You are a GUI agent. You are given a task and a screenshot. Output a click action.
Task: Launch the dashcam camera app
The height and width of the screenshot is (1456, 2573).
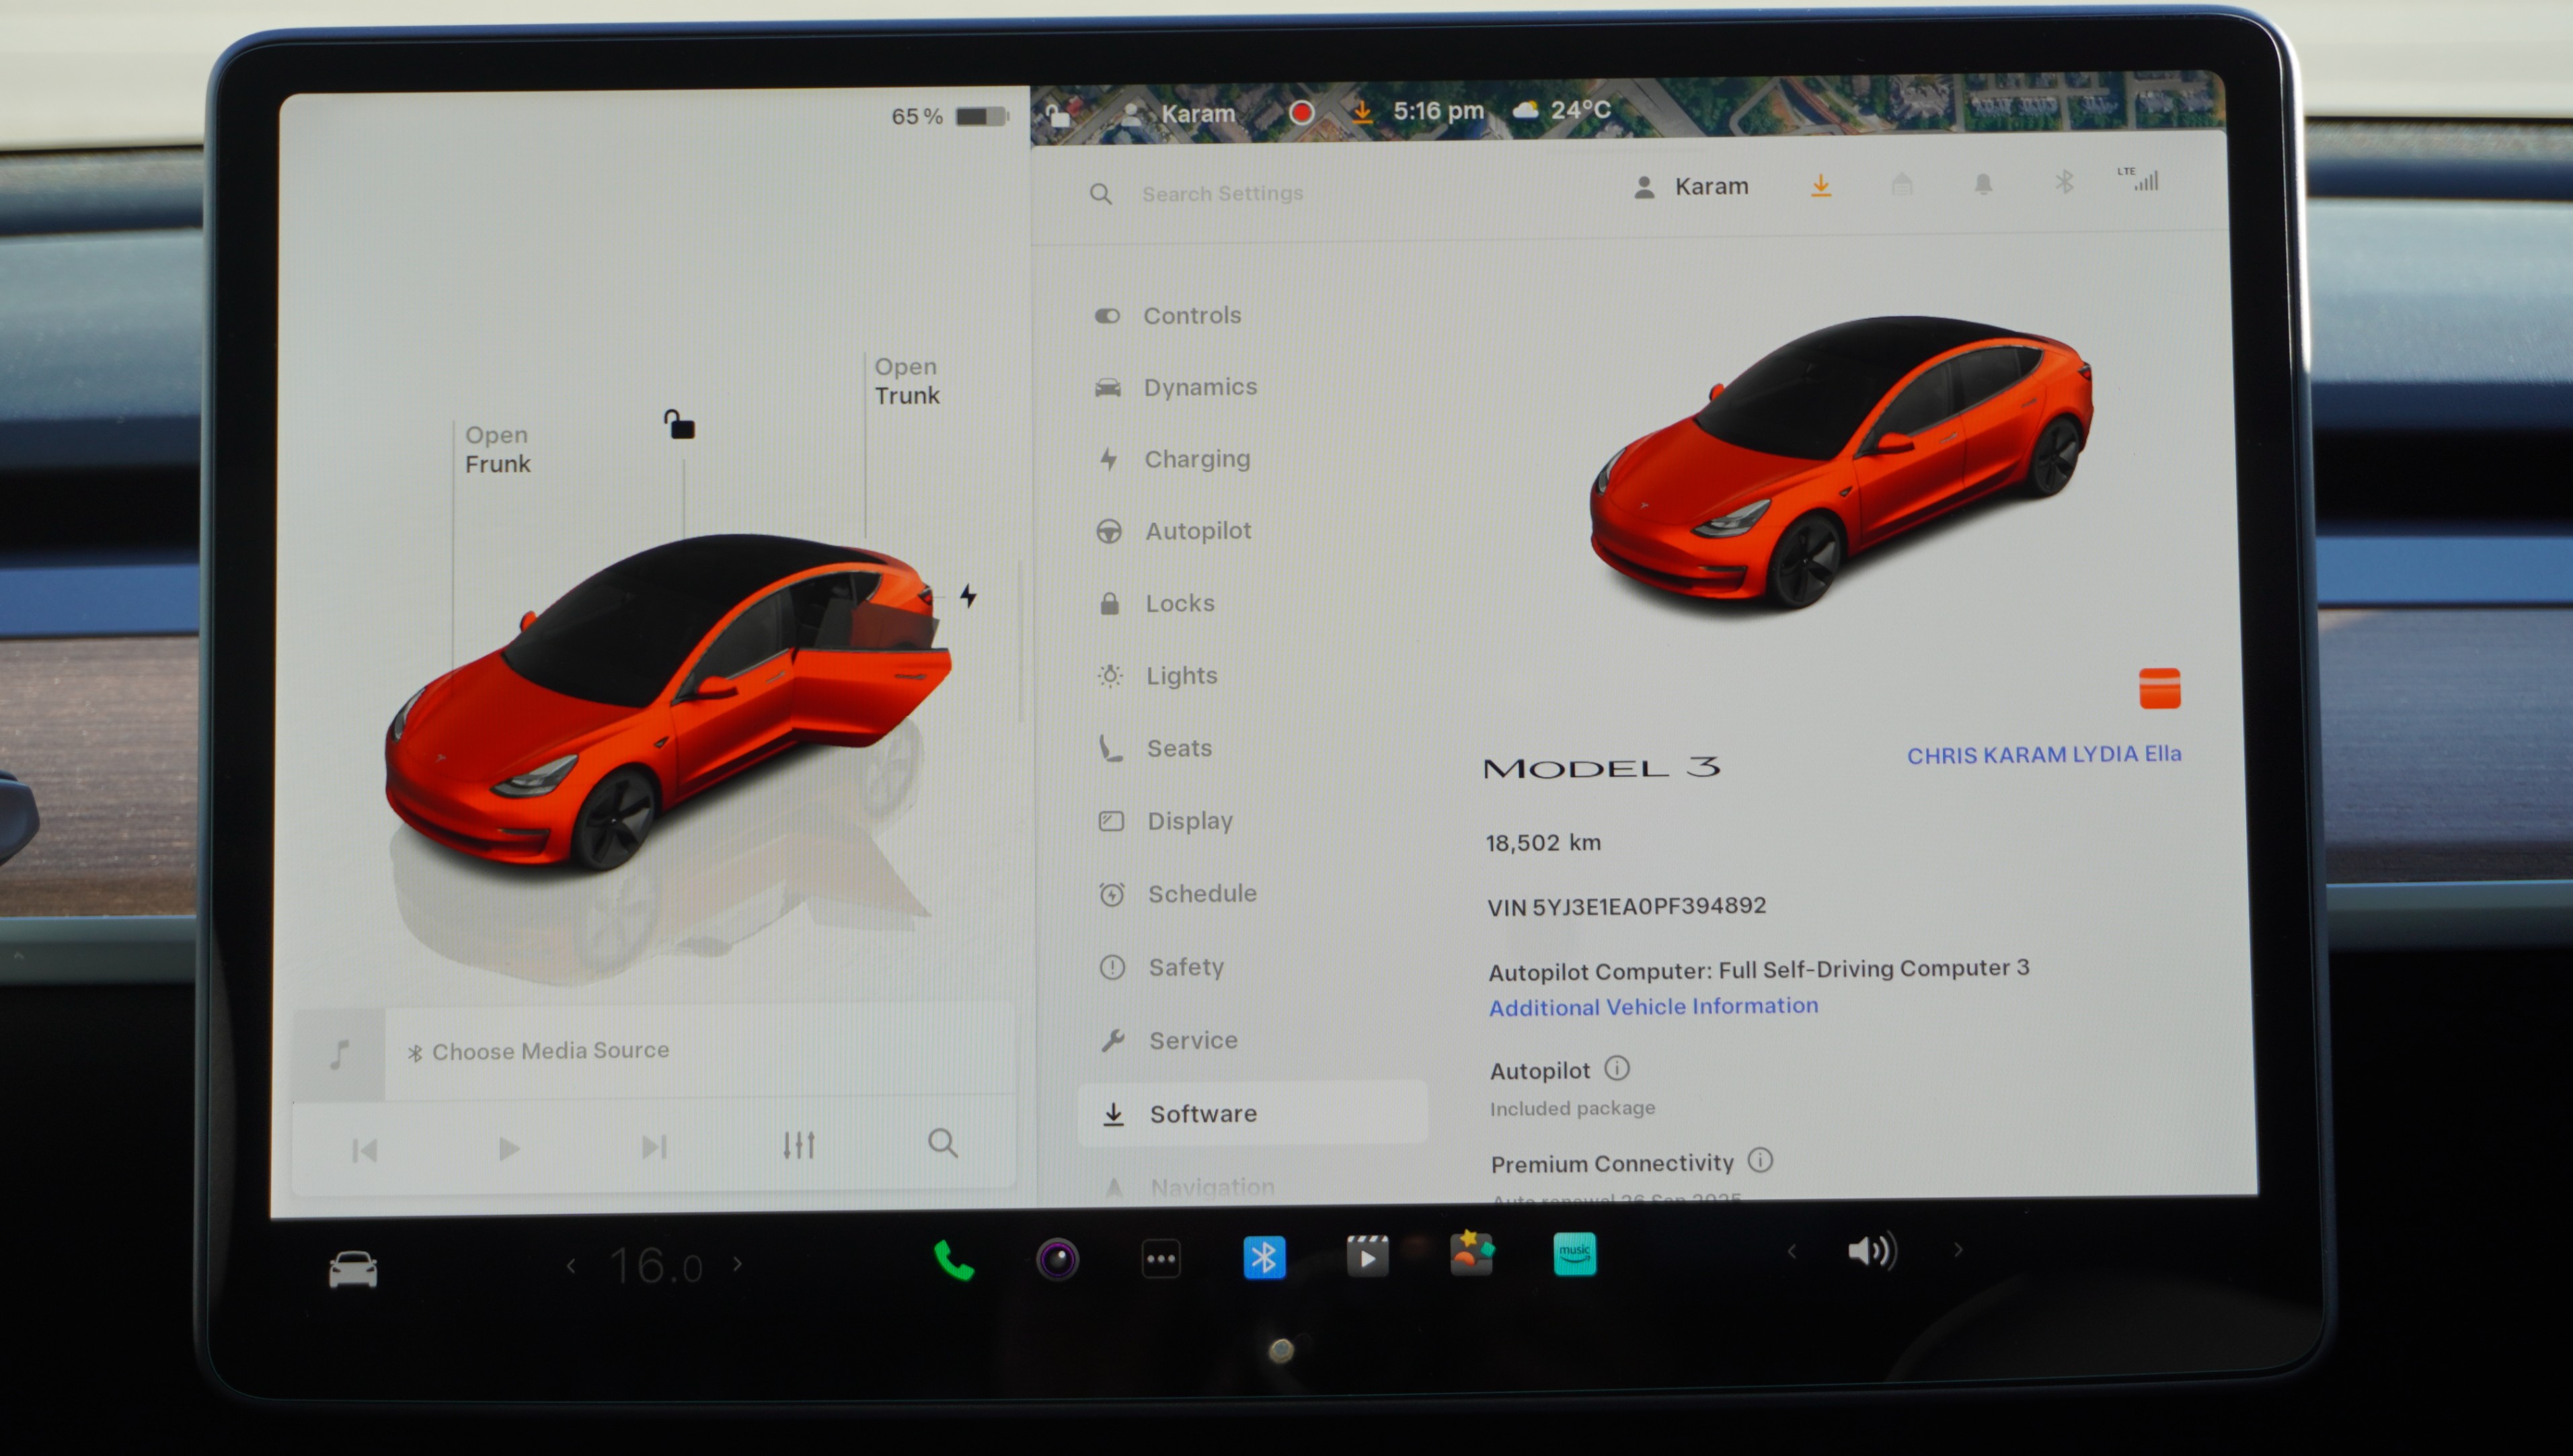[x=1057, y=1259]
